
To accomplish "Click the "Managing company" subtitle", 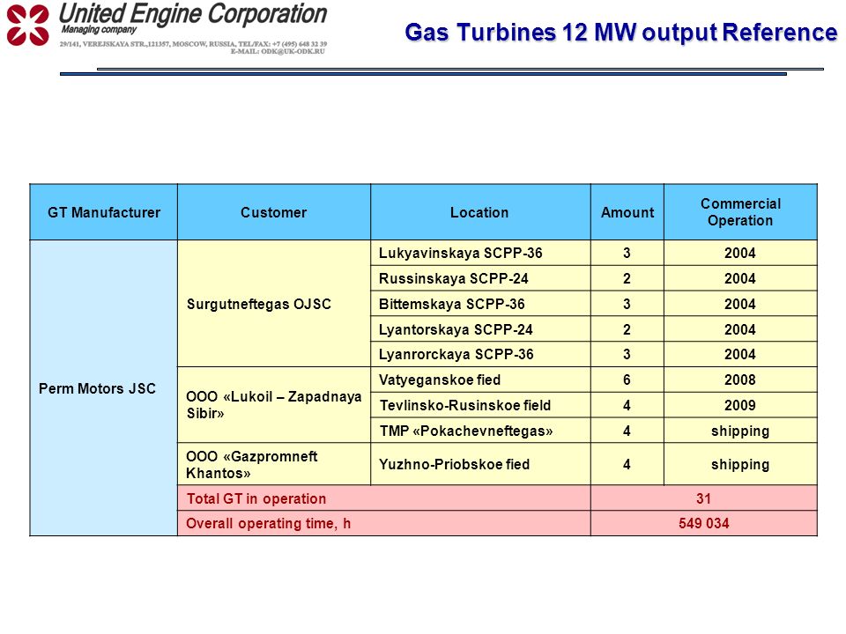I will [99, 30].
